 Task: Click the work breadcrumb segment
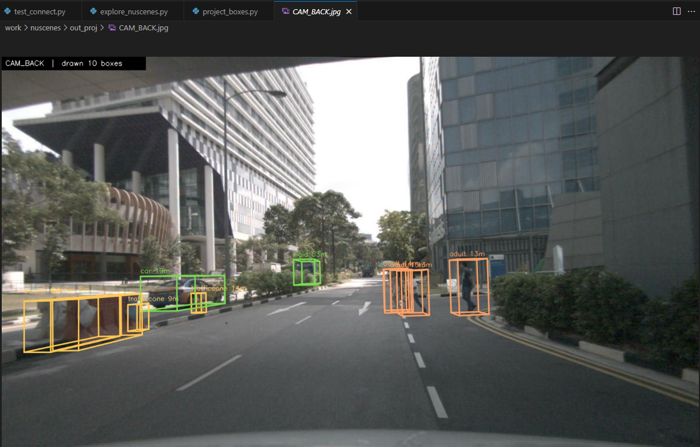pos(13,28)
